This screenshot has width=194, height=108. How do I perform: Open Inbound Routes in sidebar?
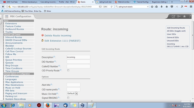coord(13,37)
